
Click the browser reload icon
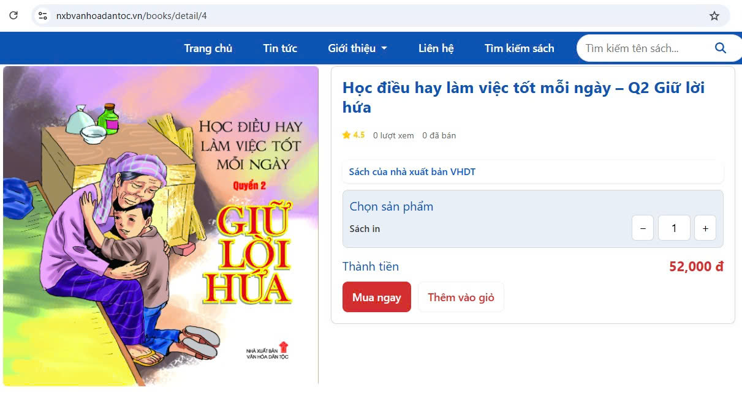(13, 16)
